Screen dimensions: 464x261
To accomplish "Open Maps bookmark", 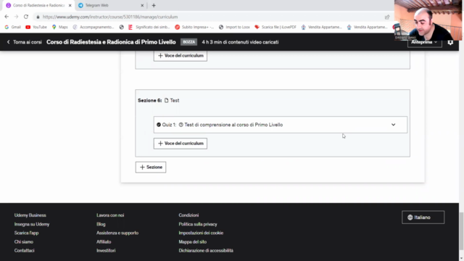I will (x=60, y=27).
